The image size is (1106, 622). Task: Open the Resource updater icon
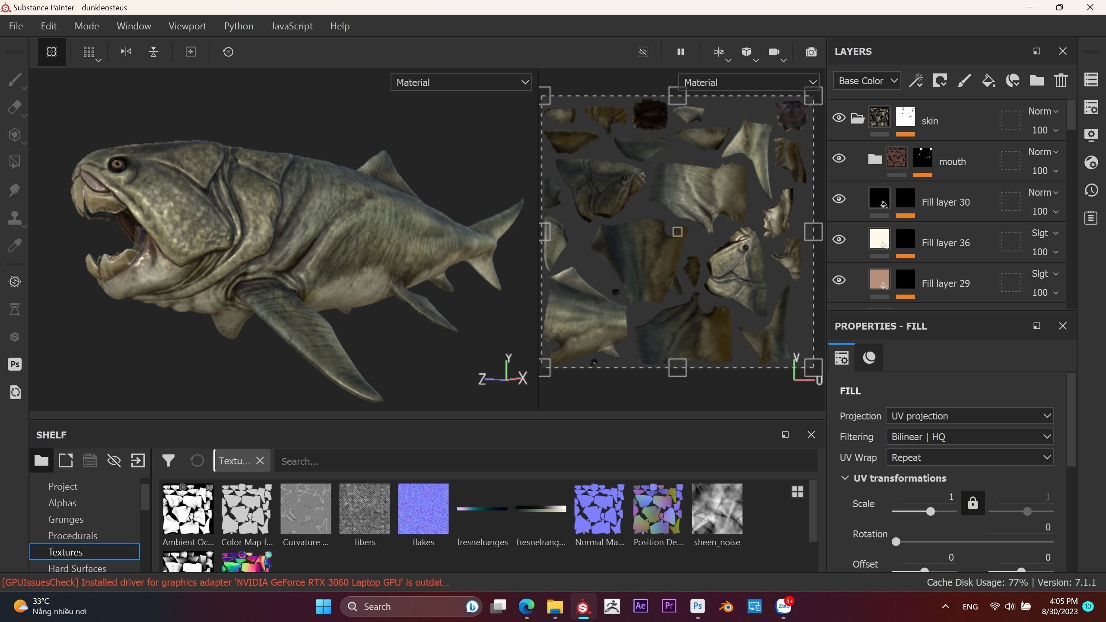pyautogui.click(x=15, y=392)
